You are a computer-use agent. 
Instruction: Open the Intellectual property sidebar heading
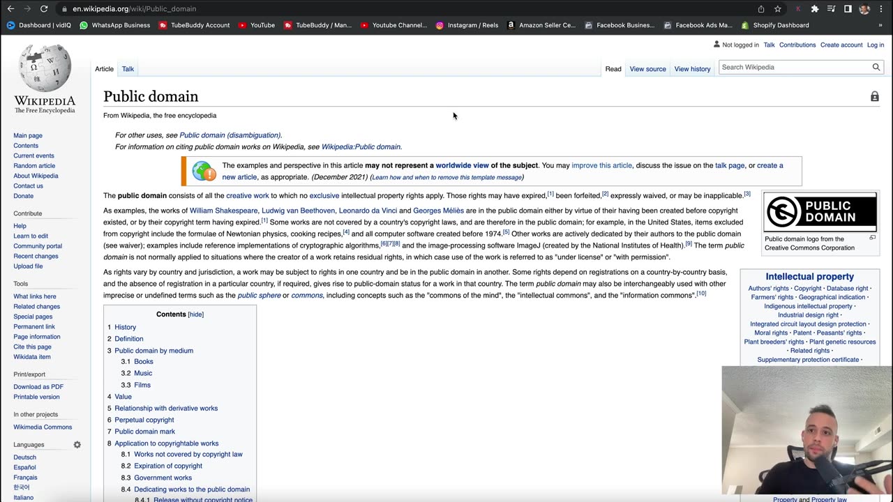(x=809, y=277)
